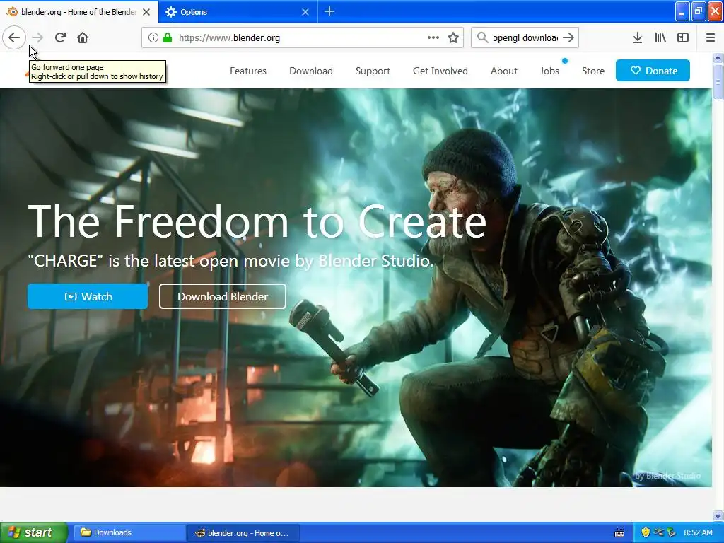Screen dimensions: 724x543
Task: Close the blender.org tab
Action: point(146,12)
